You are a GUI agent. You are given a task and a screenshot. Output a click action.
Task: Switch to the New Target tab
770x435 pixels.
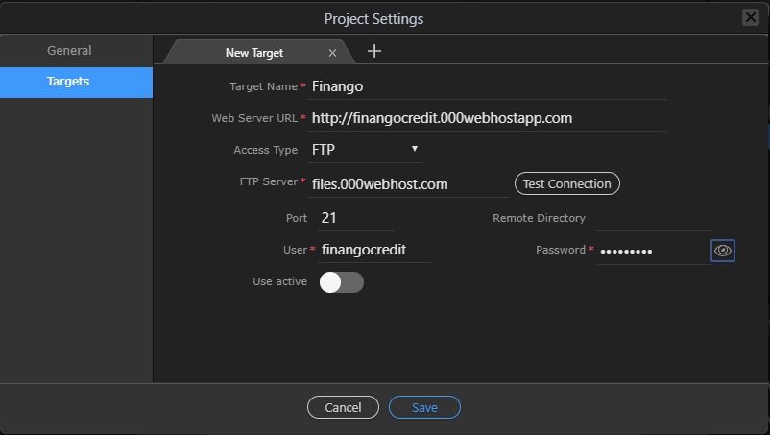tap(254, 53)
